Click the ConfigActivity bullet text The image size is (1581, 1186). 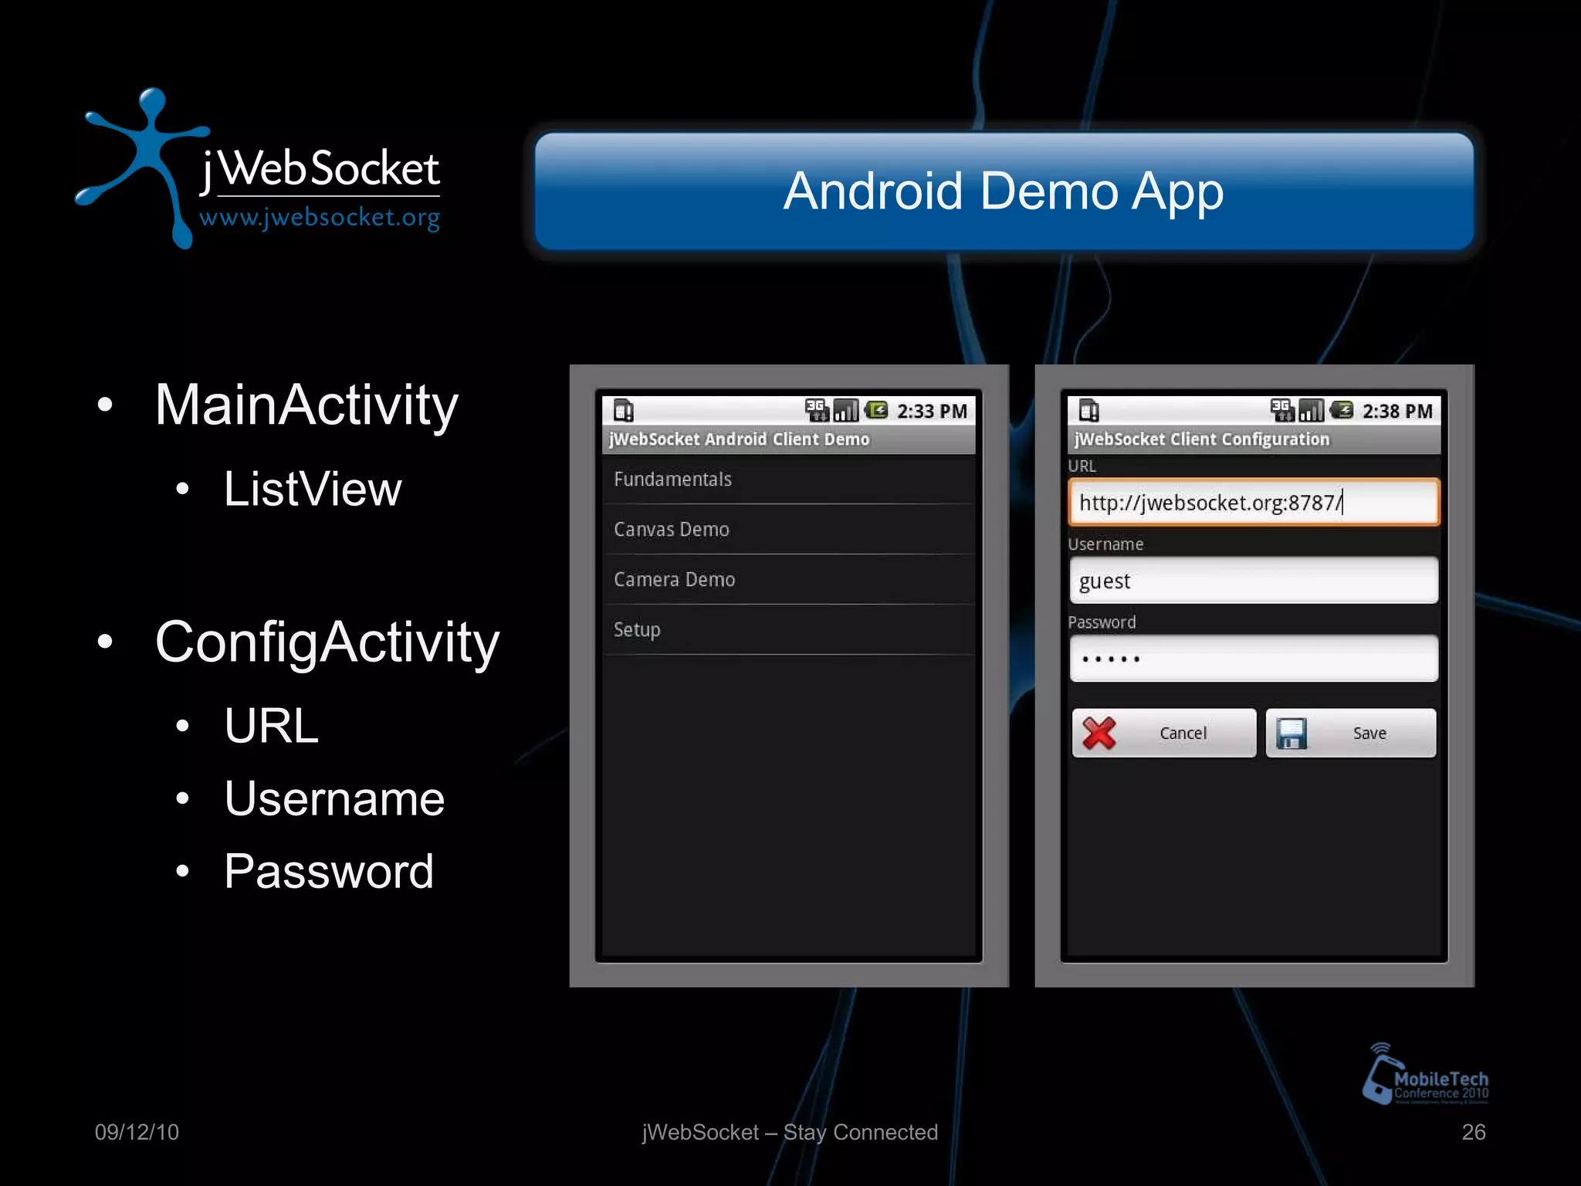327,642
